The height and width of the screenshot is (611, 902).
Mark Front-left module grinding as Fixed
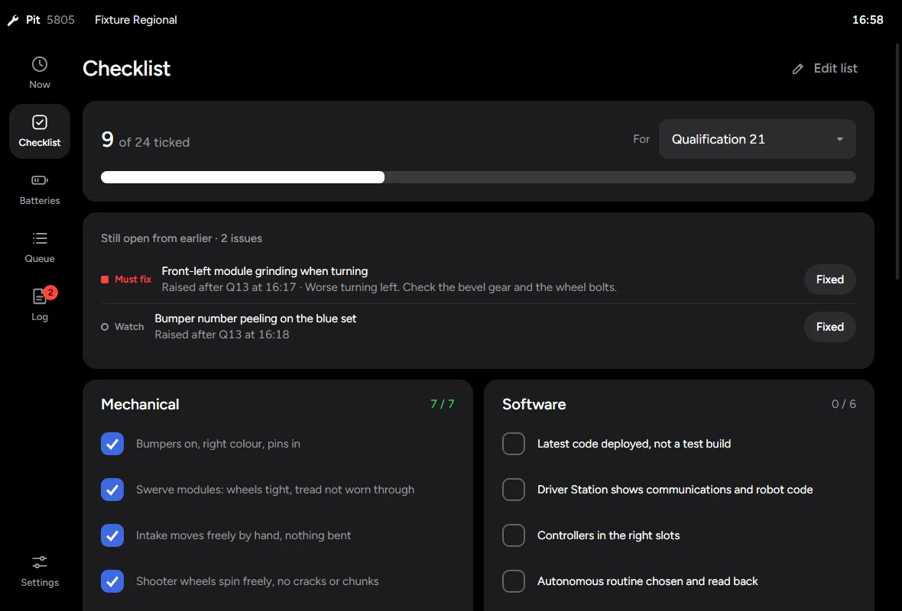[x=829, y=280]
